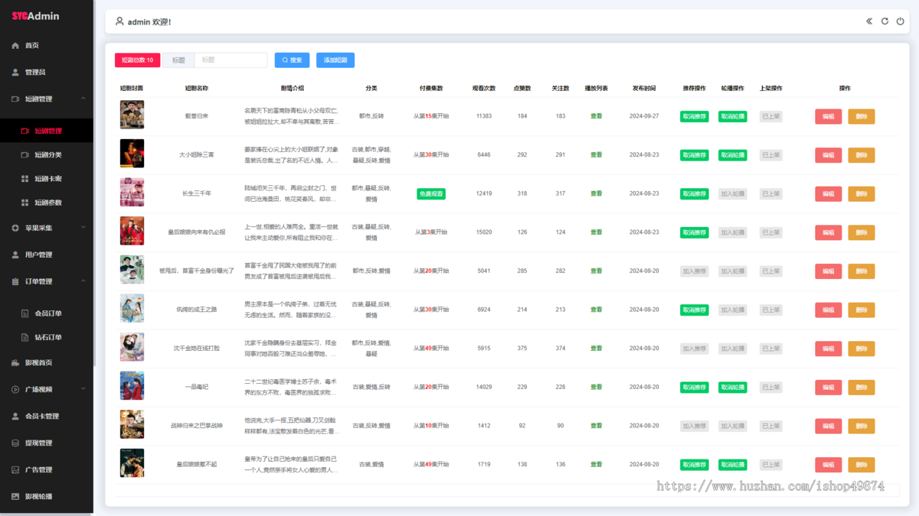Collapse the 订单管理 menu
This screenshot has width=919, height=516.
pos(47,281)
